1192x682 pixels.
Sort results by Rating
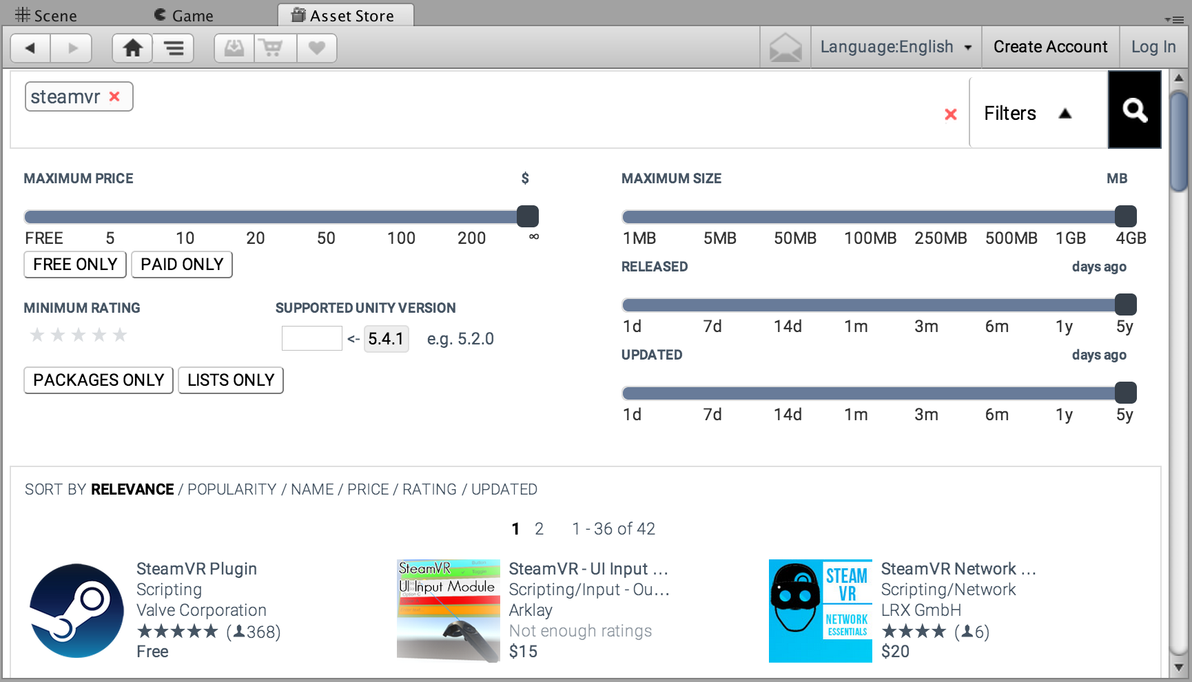pos(429,489)
